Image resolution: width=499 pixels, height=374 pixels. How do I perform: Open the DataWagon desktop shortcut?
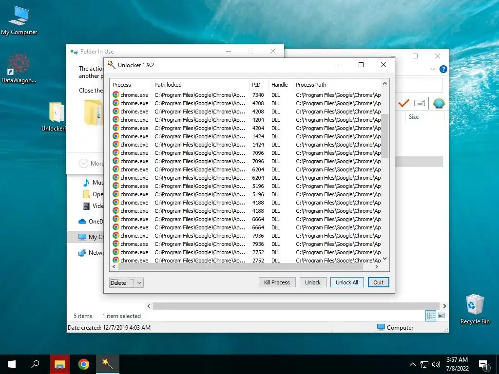coord(19,68)
